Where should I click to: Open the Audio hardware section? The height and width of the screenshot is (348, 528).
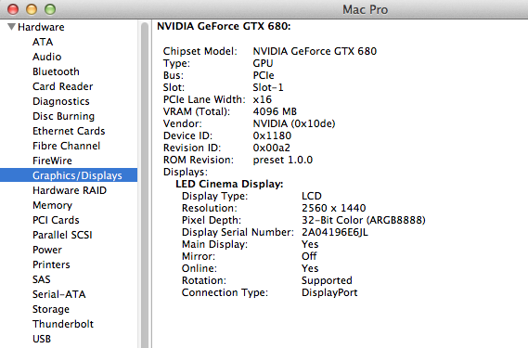46,57
